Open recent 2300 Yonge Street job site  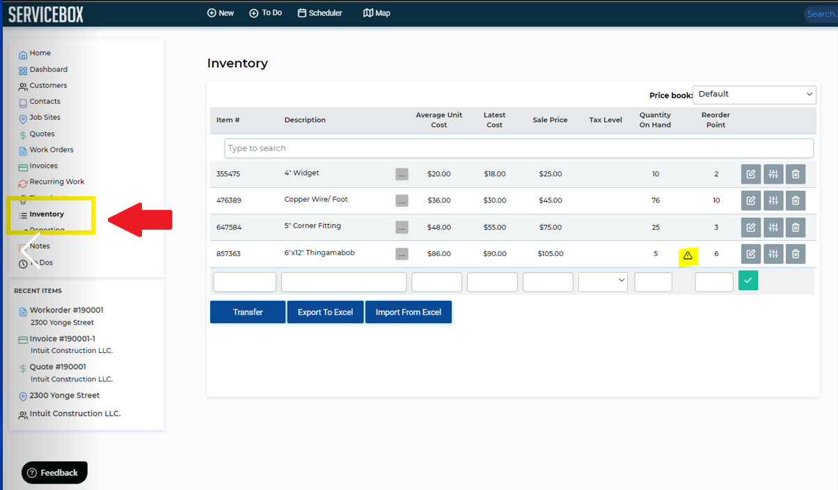click(65, 395)
